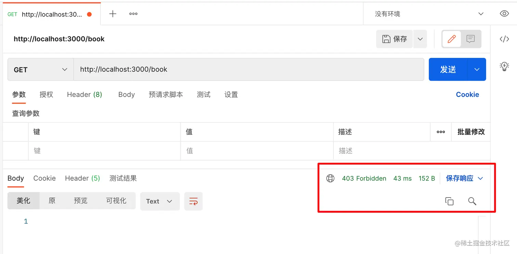Image resolution: width=517 pixels, height=254 pixels.
Task: Click the Cookie link
Action: [x=467, y=94]
